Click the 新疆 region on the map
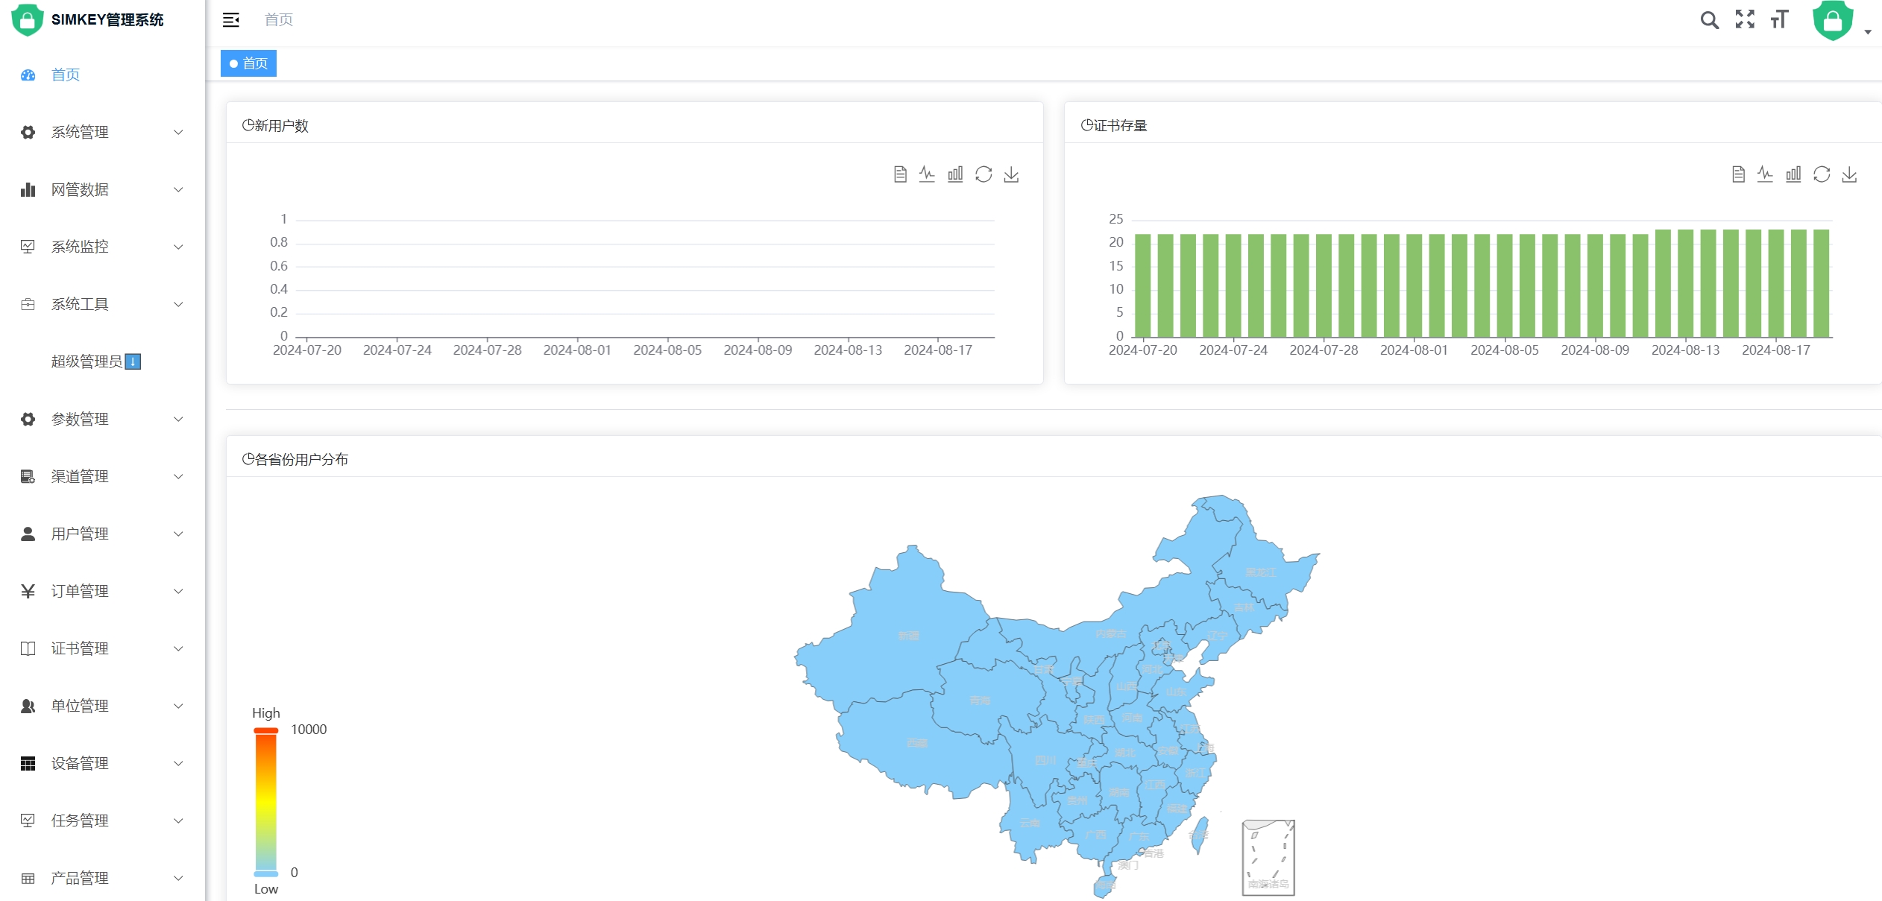This screenshot has height=901, width=1882. pyautogui.click(x=907, y=636)
